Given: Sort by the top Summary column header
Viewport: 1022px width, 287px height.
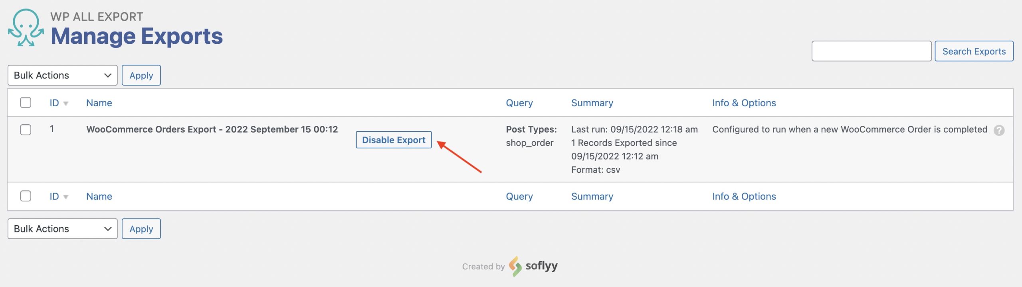Looking at the screenshot, I should click(592, 103).
